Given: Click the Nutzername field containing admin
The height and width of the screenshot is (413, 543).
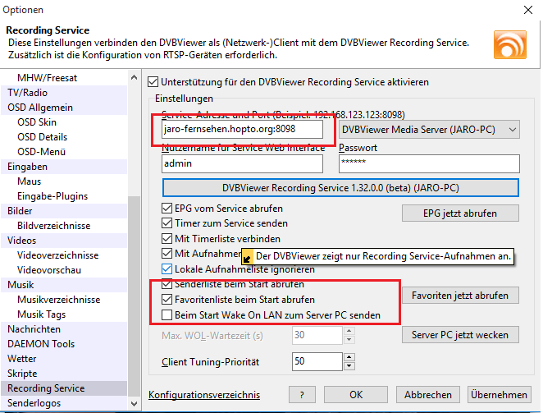Looking at the screenshot, I should point(242,163).
